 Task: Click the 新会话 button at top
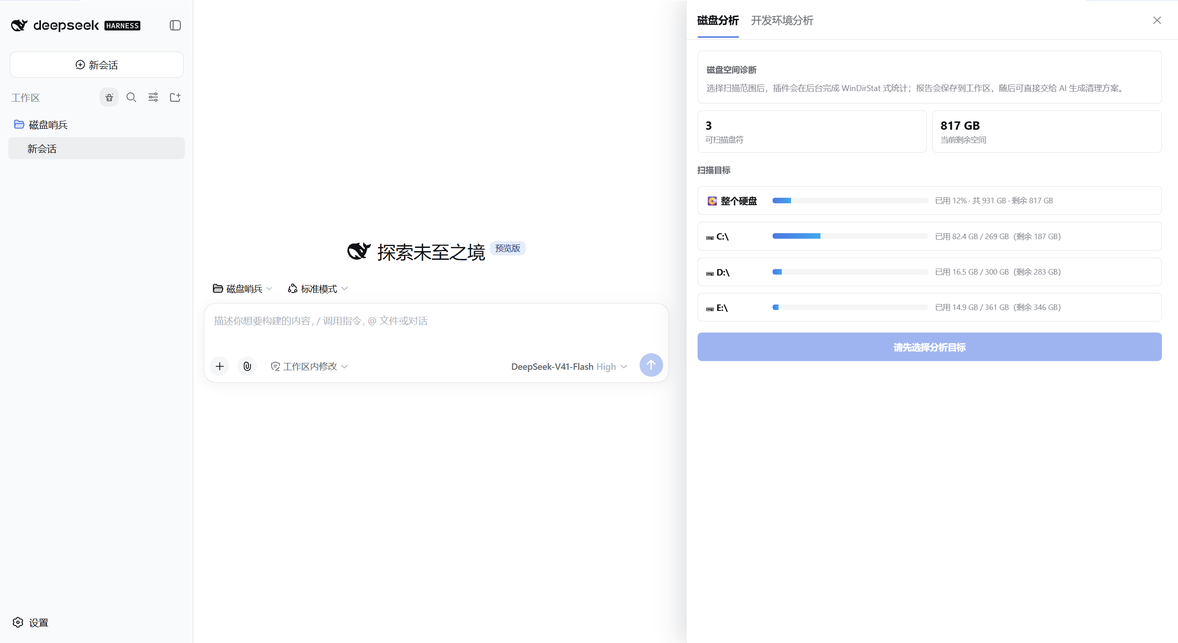(97, 65)
